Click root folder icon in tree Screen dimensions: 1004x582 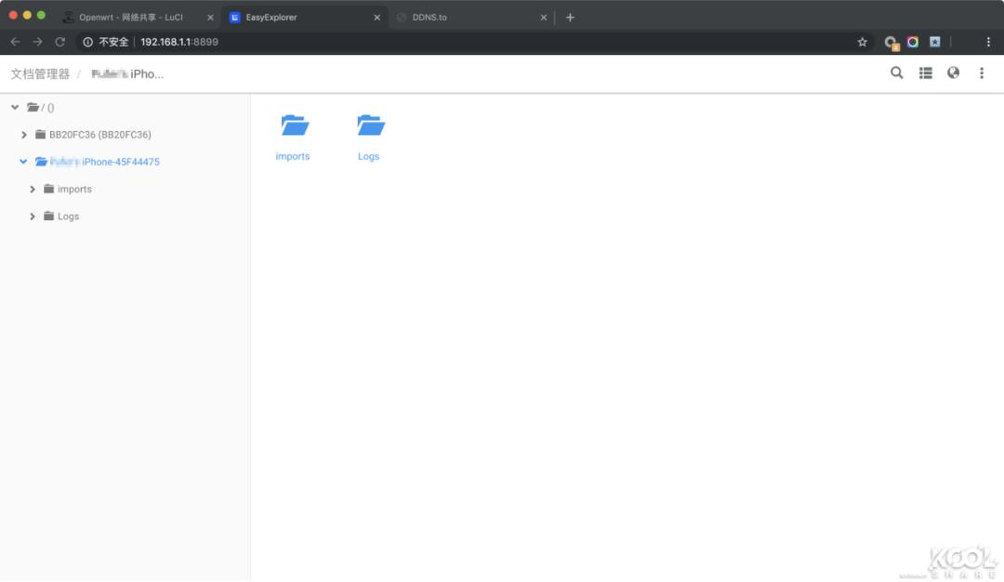pyautogui.click(x=33, y=108)
